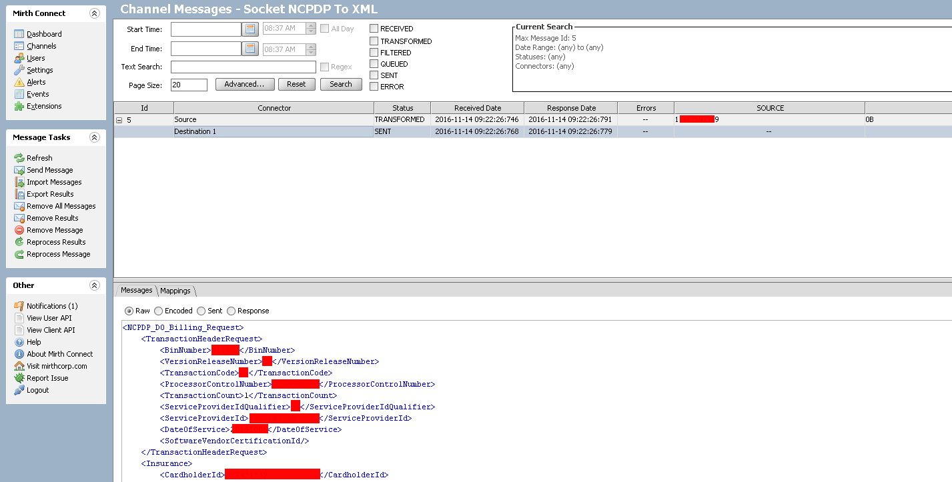Open the End Time calendar picker
The image size is (952, 482).
(250, 49)
